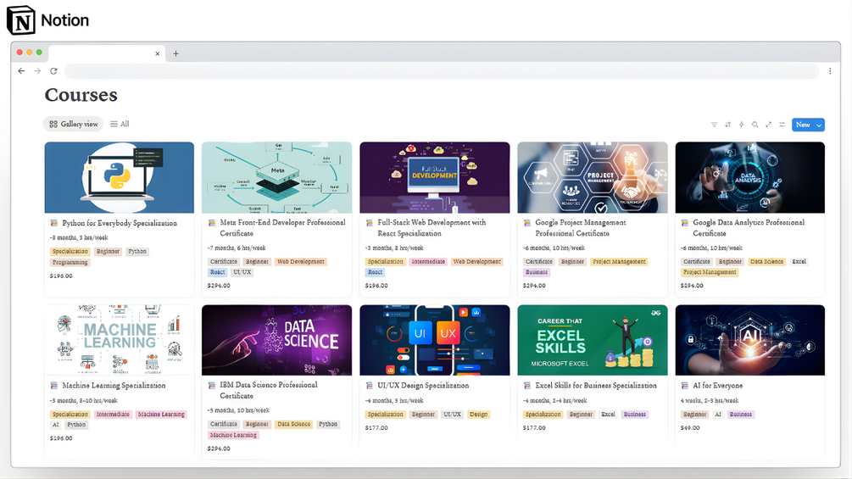Open UI/UX Design Specialization title
This screenshot has height=479, width=852.
tap(423, 386)
